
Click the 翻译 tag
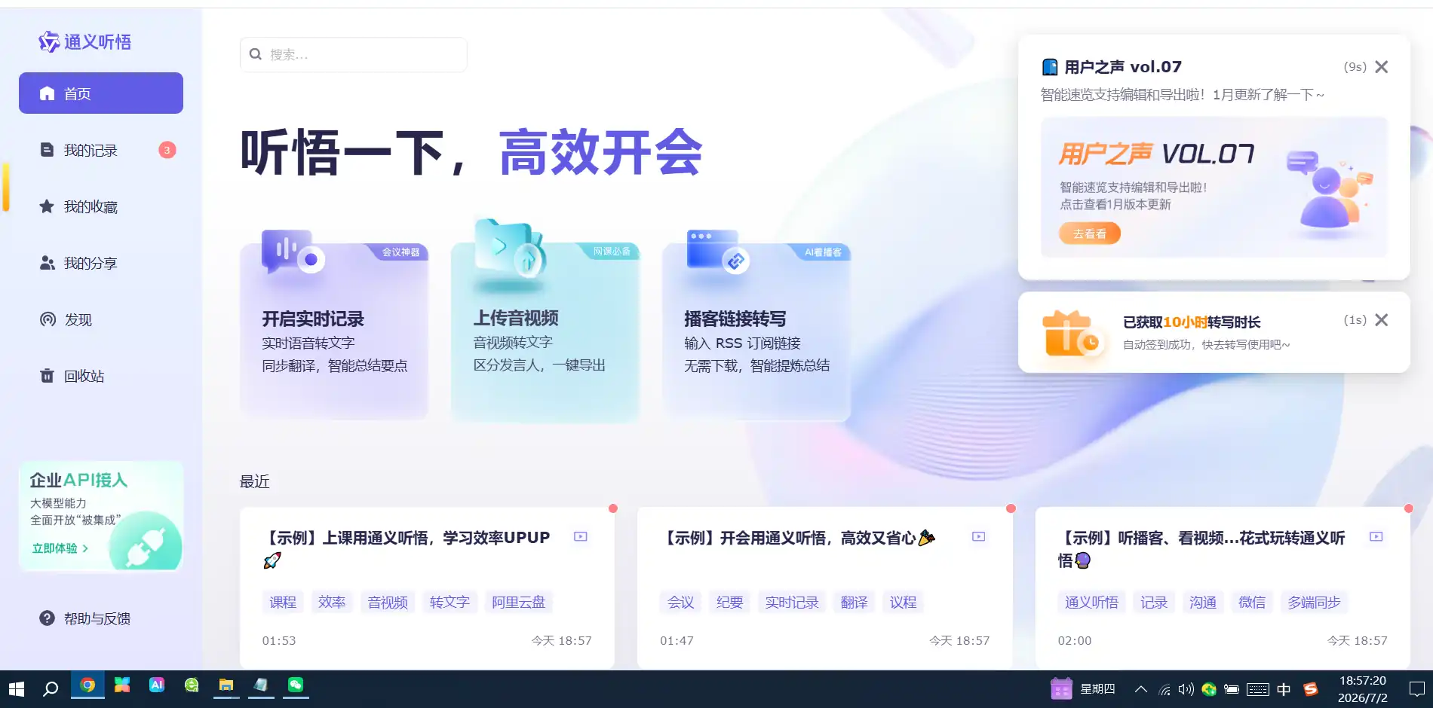(x=854, y=602)
